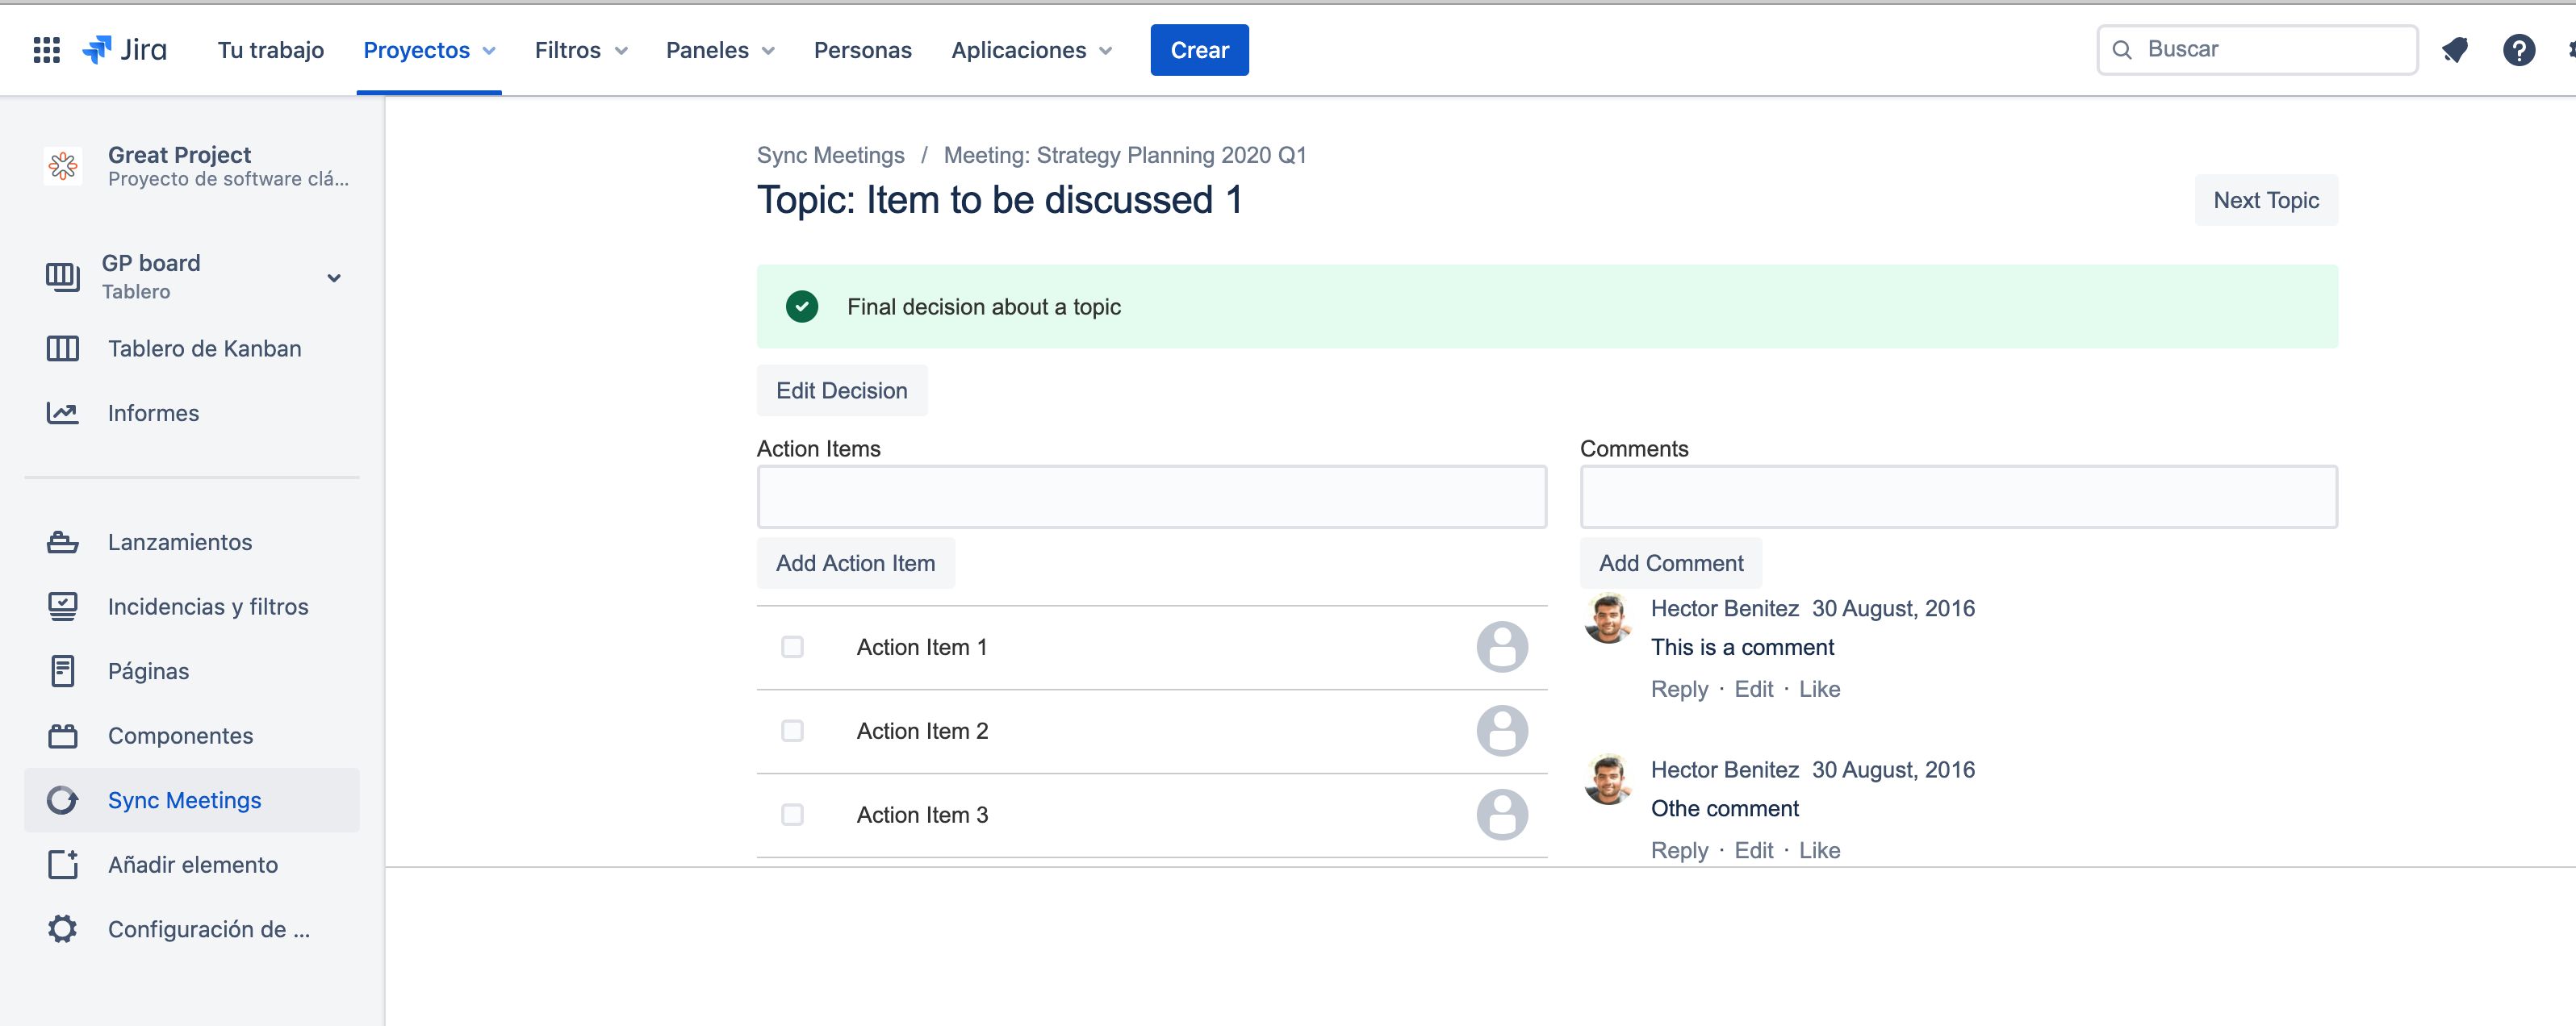Go to the Personas menu item
Viewport: 2576px width, 1026px height.
pyautogui.click(x=862, y=50)
